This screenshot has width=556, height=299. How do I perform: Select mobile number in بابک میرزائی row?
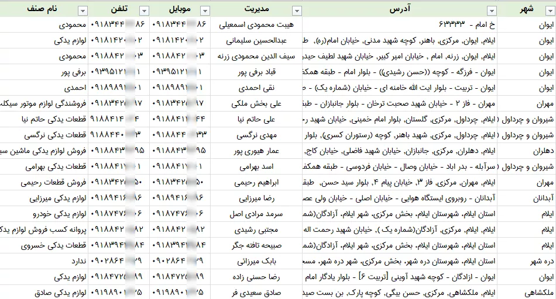[x=180, y=261]
